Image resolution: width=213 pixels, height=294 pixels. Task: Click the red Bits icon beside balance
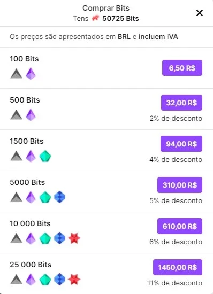coord(95,18)
